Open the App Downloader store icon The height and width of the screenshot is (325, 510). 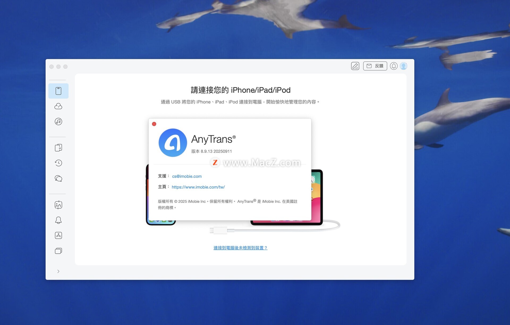pos(58,235)
